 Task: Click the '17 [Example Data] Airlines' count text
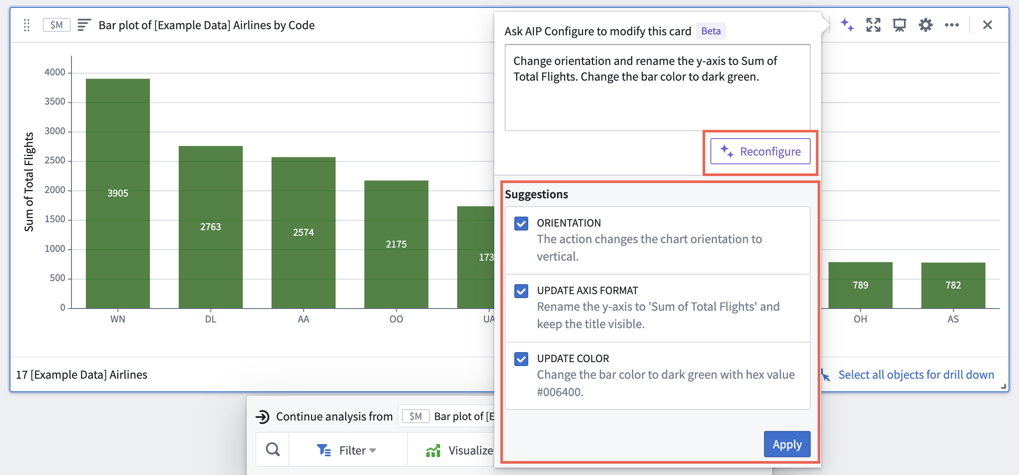tap(82, 375)
